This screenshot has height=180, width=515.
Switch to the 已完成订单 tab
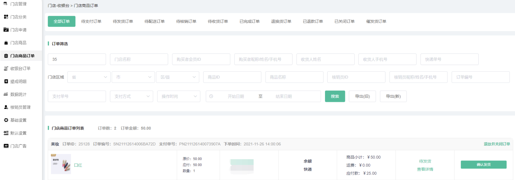pyautogui.click(x=249, y=21)
